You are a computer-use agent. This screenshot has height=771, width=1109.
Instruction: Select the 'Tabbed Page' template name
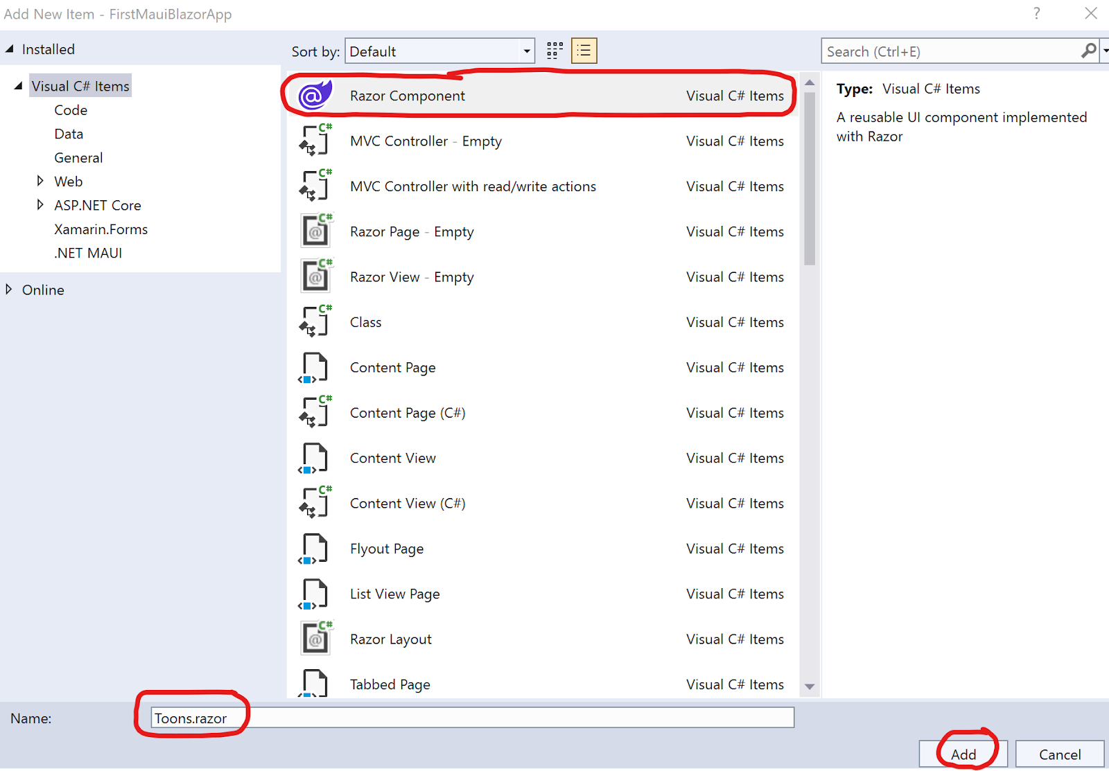390,684
